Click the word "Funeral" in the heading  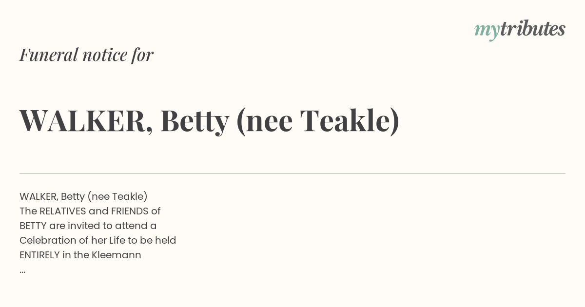(x=48, y=55)
